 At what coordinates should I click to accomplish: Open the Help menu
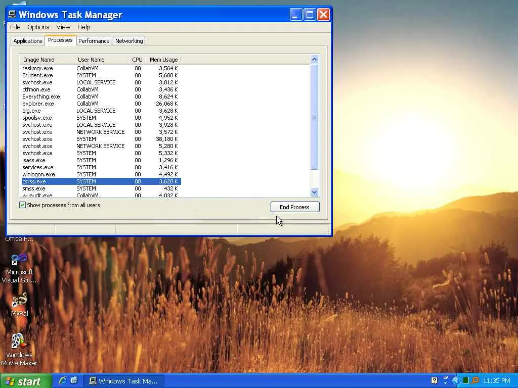(83, 27)
